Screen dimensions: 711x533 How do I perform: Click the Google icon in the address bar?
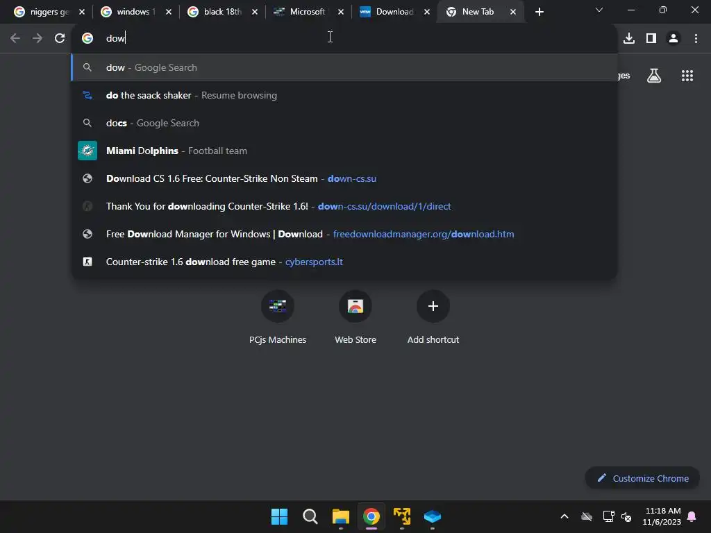[87, 38]
